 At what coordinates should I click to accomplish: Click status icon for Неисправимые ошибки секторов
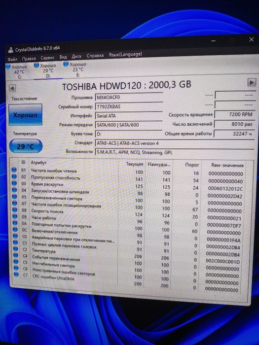pos(16,268)
